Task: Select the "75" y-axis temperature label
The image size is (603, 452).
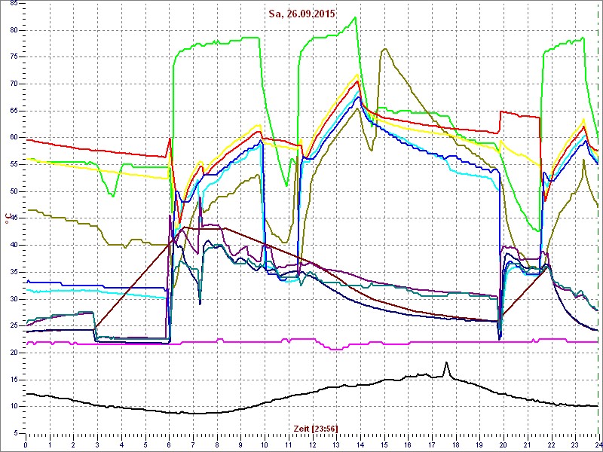Action: tap(14, 57)
